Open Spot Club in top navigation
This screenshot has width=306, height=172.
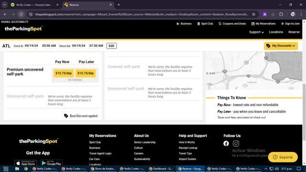205,23
